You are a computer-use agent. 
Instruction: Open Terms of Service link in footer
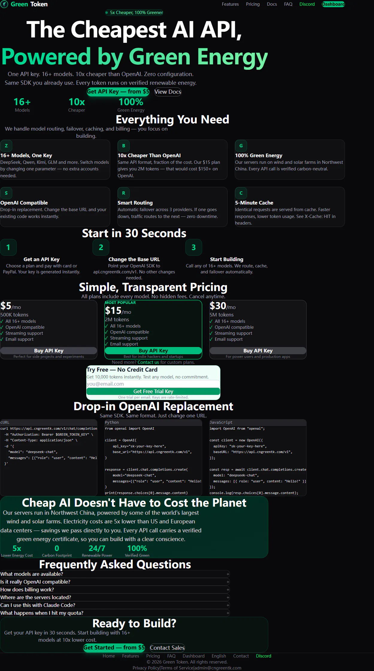pos(177,668)
